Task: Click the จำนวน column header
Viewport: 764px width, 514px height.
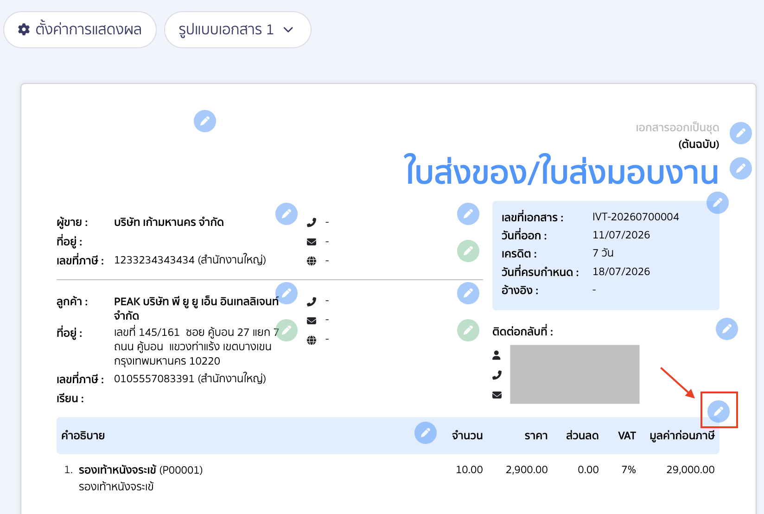Action: 467,436
